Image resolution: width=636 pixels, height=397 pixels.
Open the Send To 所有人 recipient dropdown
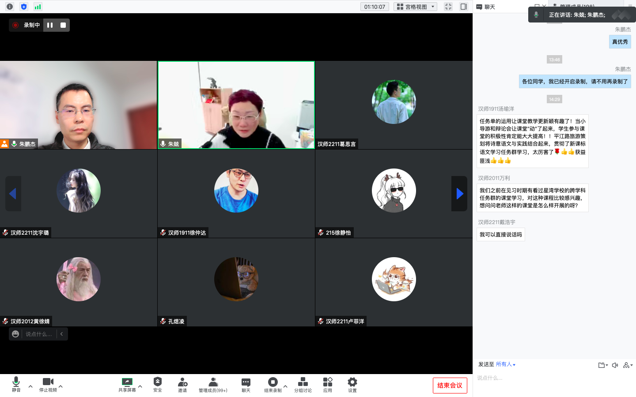(505, 364)
